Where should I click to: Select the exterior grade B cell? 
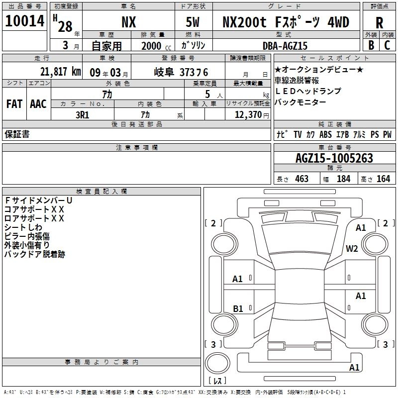(371, 45)
